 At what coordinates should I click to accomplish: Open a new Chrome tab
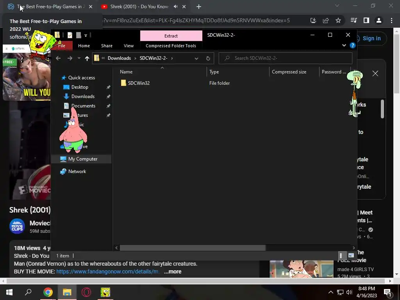[x=199, y=7]
